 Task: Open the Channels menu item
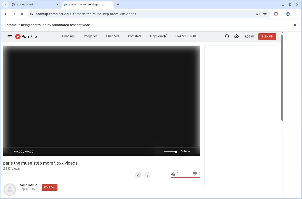pos(113,36)
